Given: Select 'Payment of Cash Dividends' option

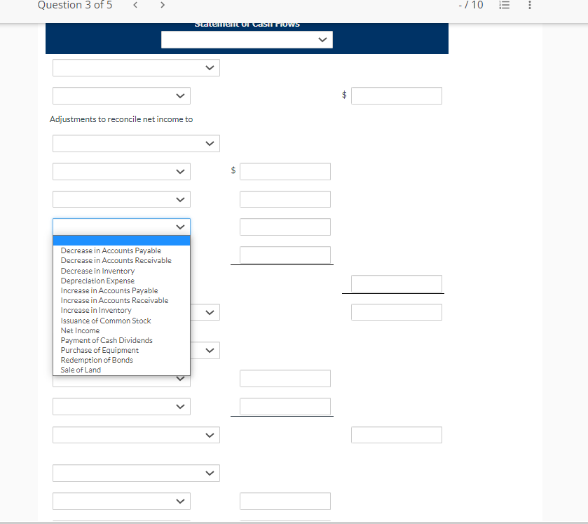Looking at the screenshot, I should pos(121,340).
